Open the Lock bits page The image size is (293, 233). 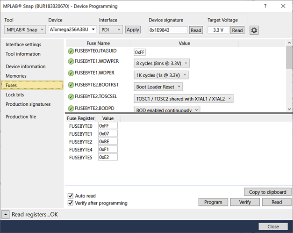coord(15,95)
